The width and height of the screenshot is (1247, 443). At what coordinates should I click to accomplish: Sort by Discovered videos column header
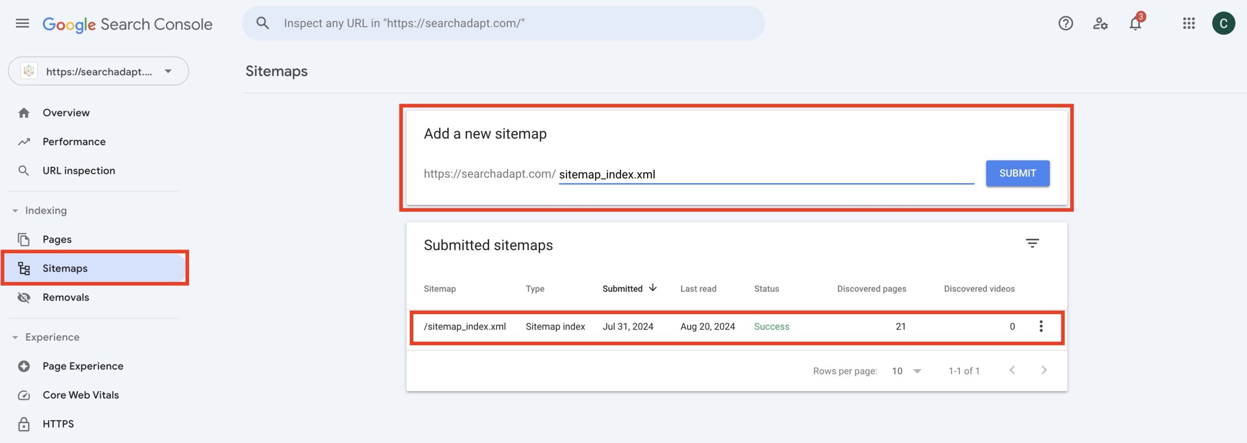[979, 289]
